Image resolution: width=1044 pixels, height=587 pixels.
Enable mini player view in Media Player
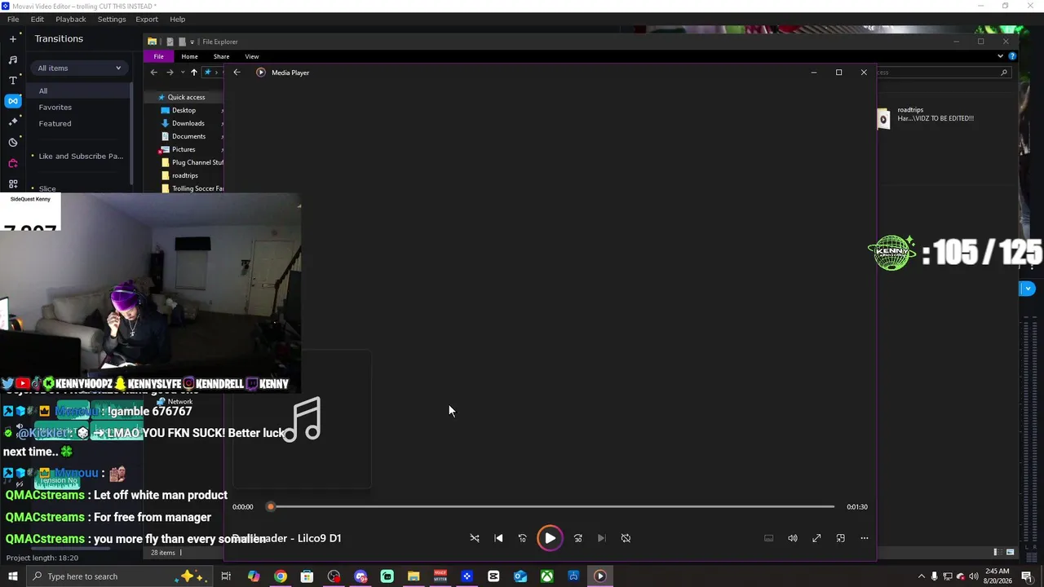[x=840, y=538]
